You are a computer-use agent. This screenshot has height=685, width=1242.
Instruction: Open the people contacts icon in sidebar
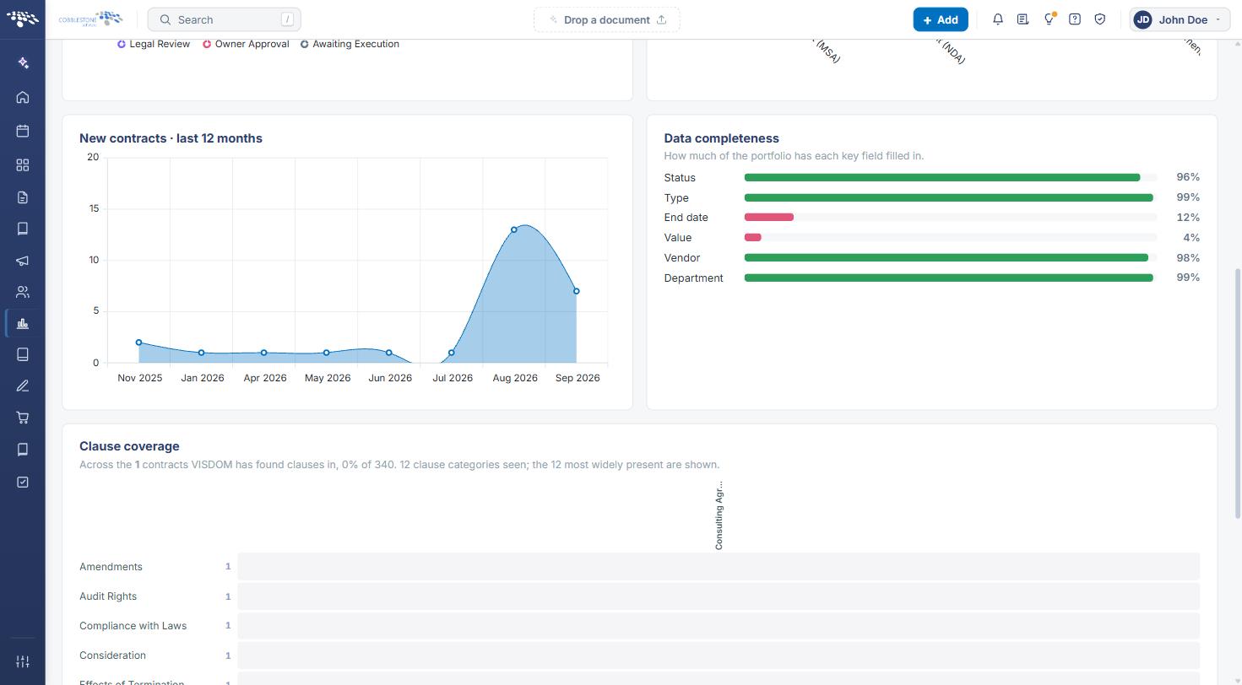click(23, 292)
